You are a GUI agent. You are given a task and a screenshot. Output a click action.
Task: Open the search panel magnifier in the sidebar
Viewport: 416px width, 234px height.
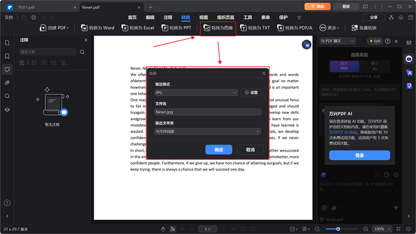7,96
